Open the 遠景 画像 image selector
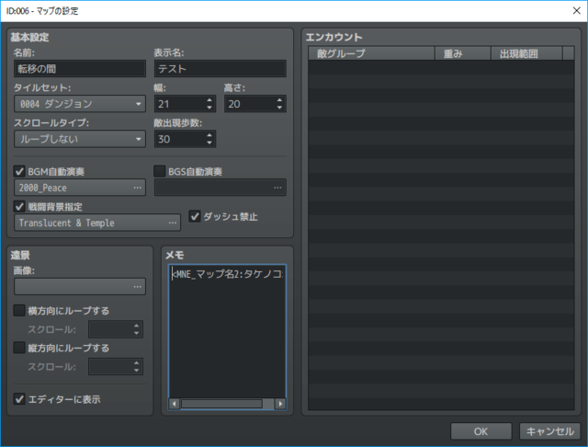Viewport: 588px width, 447px height. point(80,286)
